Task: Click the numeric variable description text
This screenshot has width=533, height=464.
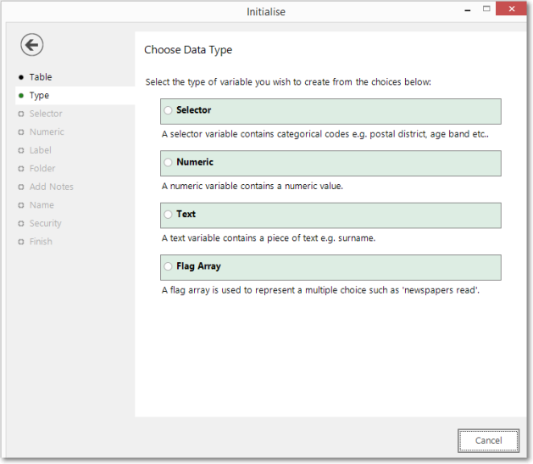Action: tap(253, 186)
